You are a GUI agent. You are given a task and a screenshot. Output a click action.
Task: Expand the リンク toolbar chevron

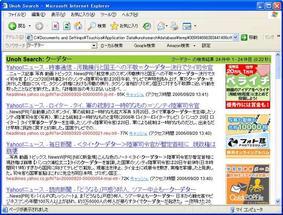(278, 36)
